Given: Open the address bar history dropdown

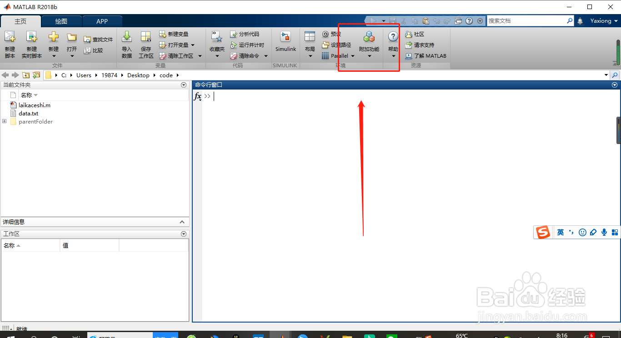Looking at the screenshot, I should [606, 75].
